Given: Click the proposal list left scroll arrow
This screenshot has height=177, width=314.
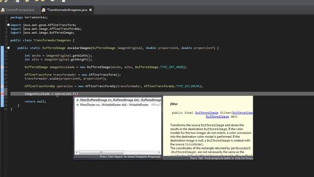Looking at the screenshot, I should [77, 152].
